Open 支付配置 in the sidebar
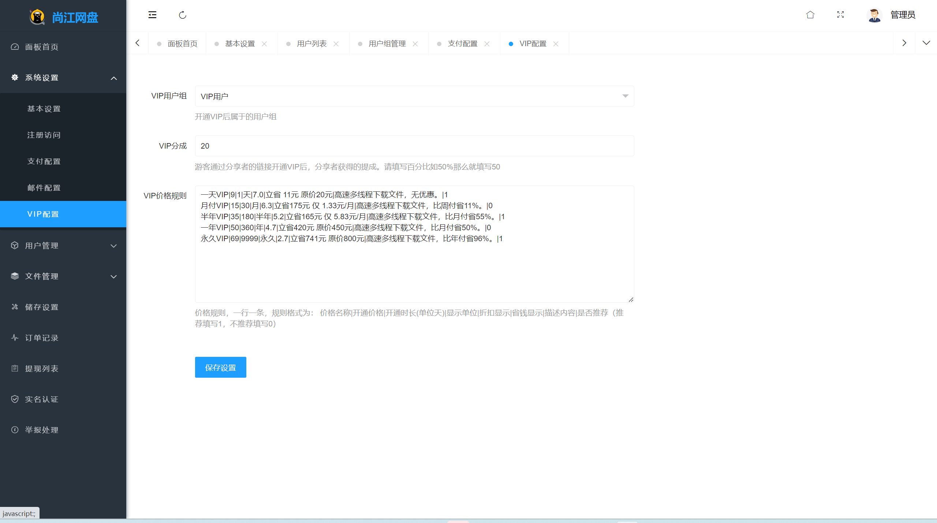Image resolution: width=937 pixels, height=523 pixels. 63,161
